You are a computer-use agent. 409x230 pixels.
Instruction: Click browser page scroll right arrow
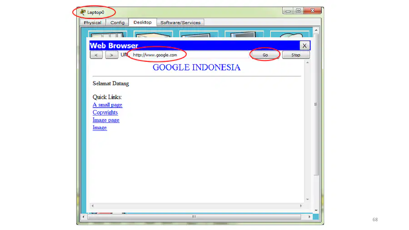point(301,206)
